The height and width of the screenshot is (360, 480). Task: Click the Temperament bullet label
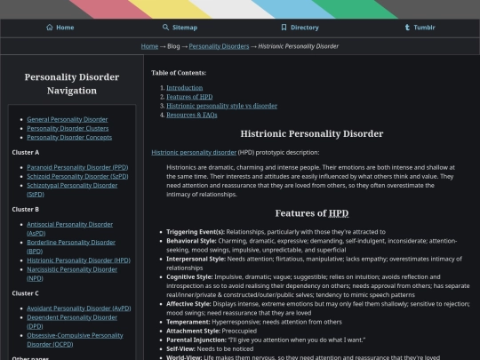(x=188, y=322)
